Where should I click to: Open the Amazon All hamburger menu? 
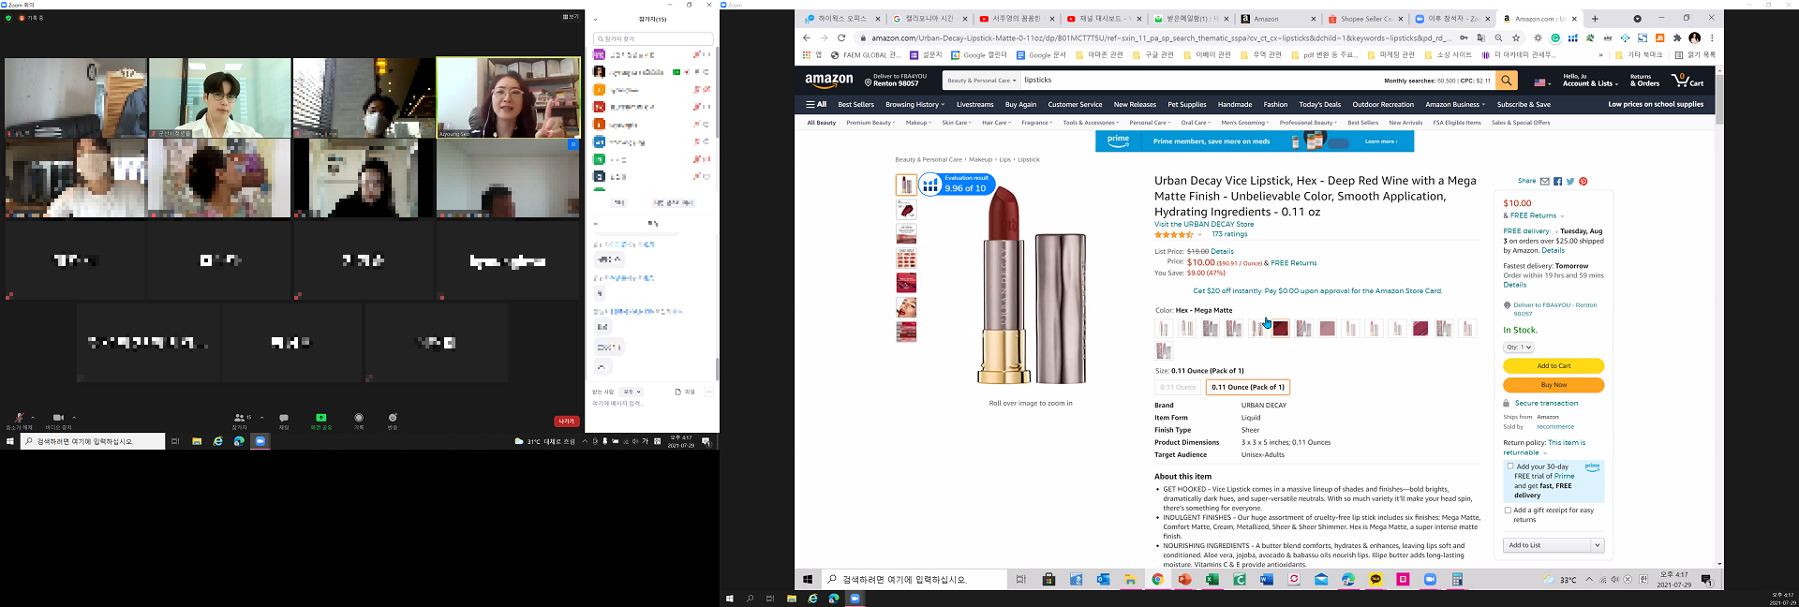[816, 105]
